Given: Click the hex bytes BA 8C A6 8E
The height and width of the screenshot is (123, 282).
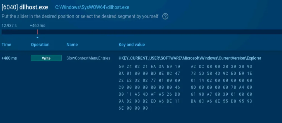Looking at the screenshot, I should pos(205,101).
